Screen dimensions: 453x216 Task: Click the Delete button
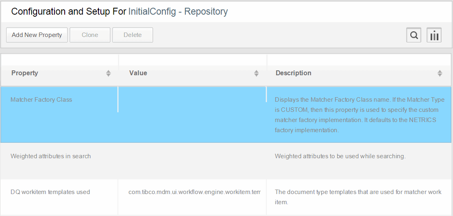point(133,35)
